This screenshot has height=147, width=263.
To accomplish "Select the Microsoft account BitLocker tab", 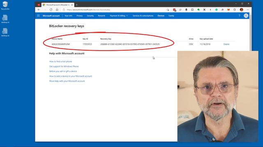I will (58, 5).
